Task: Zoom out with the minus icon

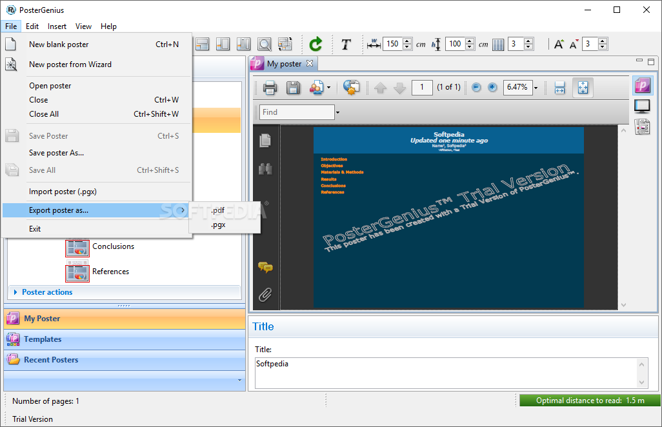Action: (476, 87)
